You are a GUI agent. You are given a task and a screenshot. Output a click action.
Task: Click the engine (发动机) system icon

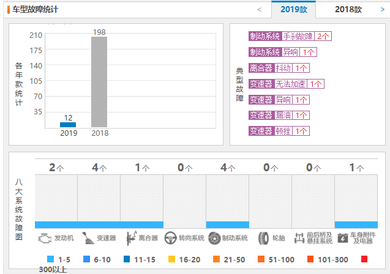click(45, 238)
